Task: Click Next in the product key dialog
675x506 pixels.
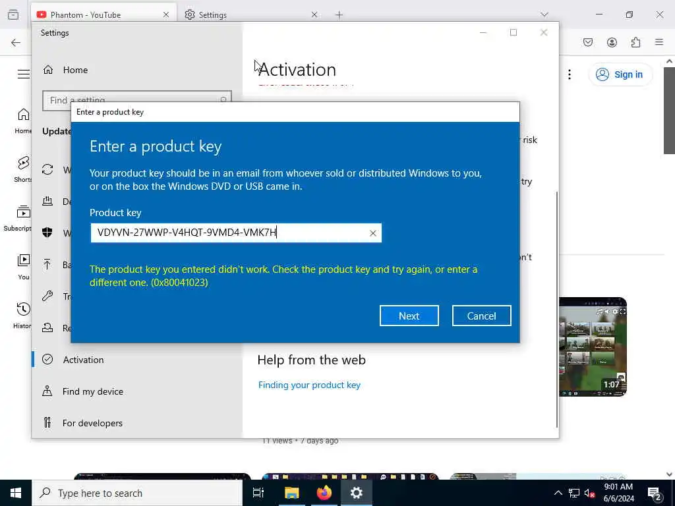Action: point(409,316)
